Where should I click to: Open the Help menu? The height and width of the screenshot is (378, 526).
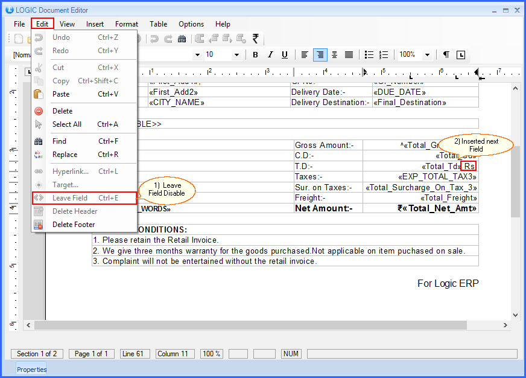(223, 24)
